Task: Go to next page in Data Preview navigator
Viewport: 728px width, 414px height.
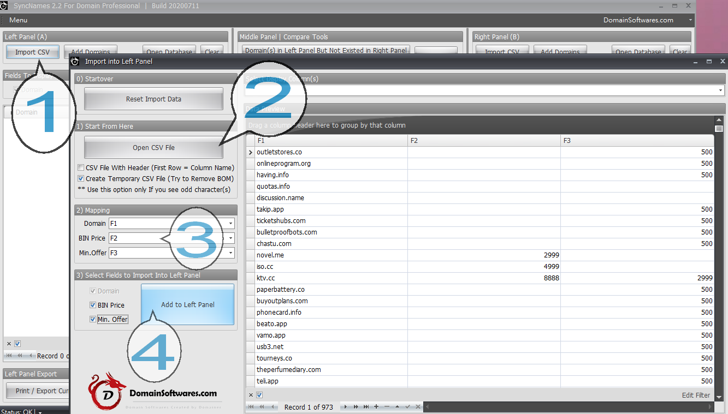Action: click(x=356, y=407)
